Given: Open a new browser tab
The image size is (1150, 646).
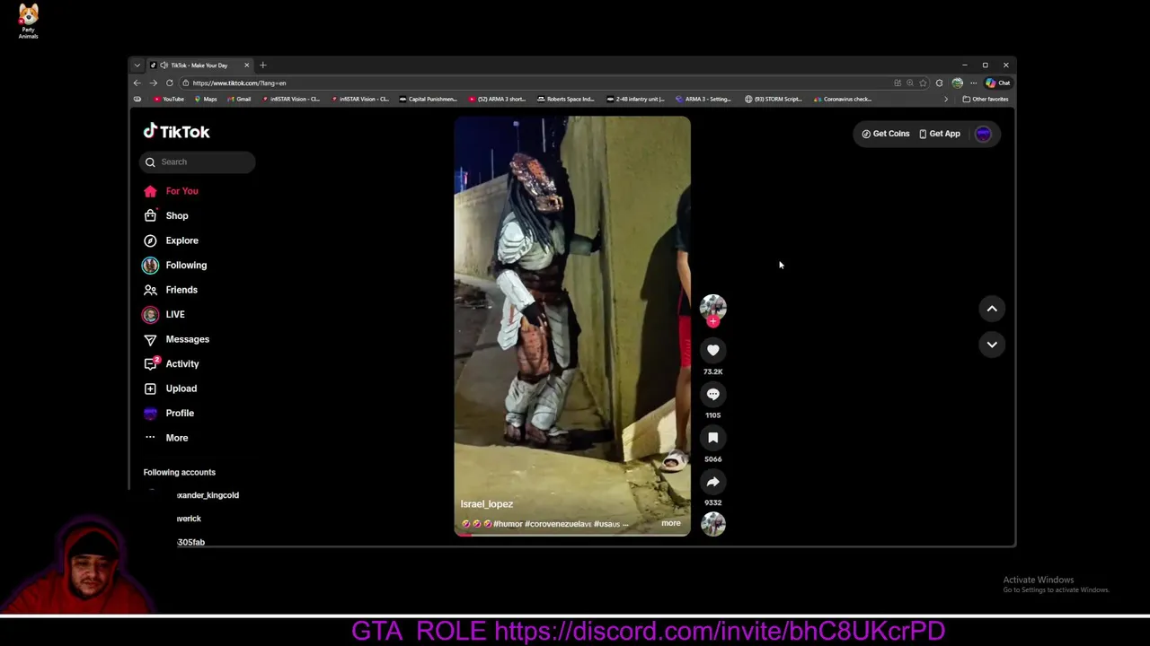Looking at the screenshot, I should pos(263,65).
